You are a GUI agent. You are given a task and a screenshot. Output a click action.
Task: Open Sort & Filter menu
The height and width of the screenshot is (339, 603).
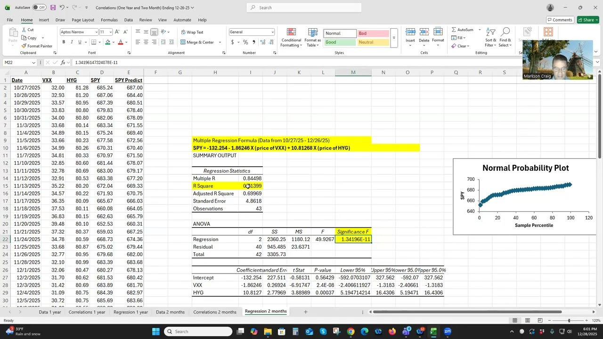[x=491, y=38]
